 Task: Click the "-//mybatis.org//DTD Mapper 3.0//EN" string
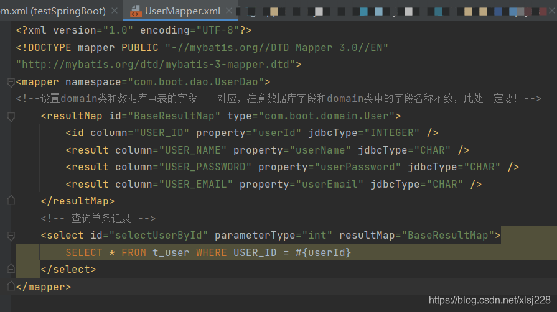(x=277, y=47)
